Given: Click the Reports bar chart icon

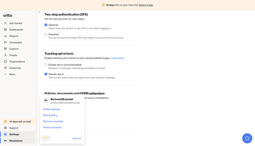Looking at the screenshot, I should tap(5, 36).
